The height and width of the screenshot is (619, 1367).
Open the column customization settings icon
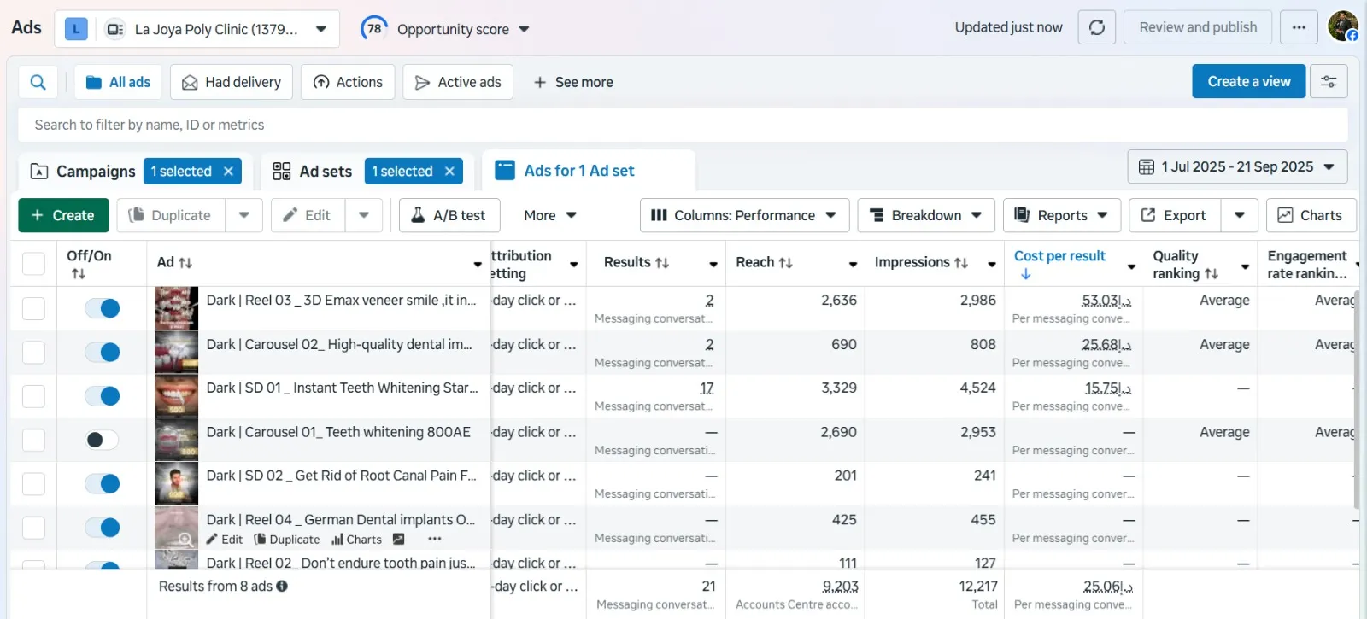(x=1329, y=82)
